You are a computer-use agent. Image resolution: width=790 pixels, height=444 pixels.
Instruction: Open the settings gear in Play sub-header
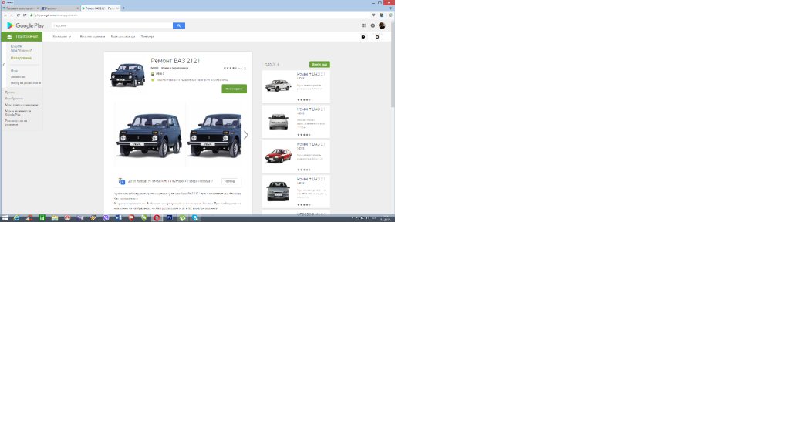pos(376,37)
